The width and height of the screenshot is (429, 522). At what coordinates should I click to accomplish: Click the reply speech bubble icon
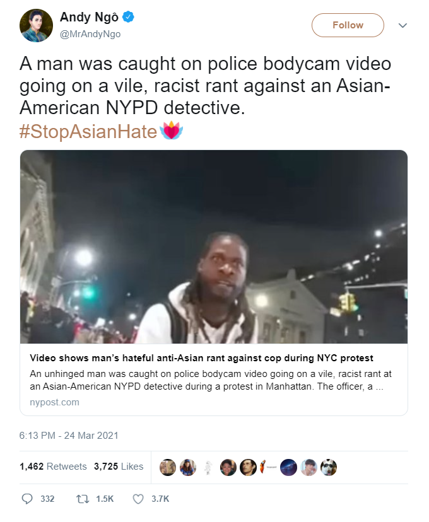[27, 499]
